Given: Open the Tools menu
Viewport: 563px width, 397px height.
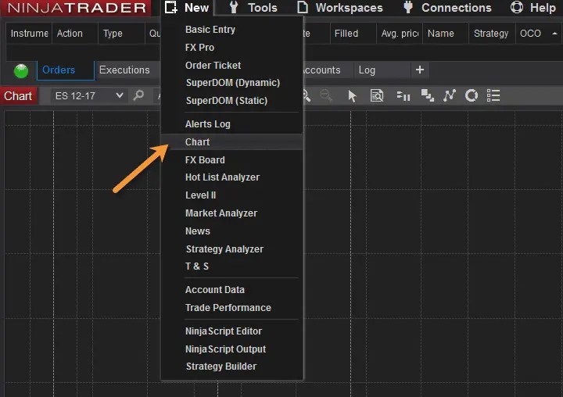Looking at the screenshot, I should click(x=253, y=8).
